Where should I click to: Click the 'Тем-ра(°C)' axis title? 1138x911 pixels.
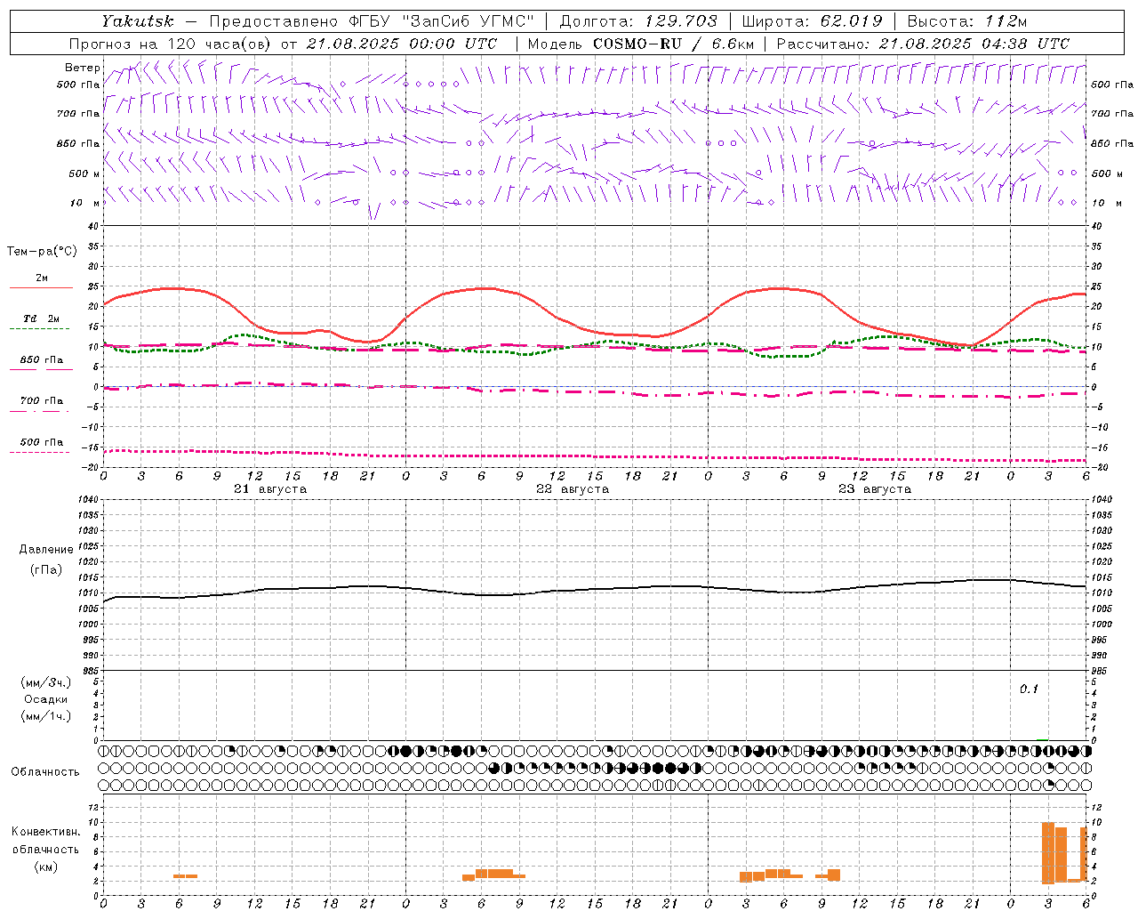point(42,252)
